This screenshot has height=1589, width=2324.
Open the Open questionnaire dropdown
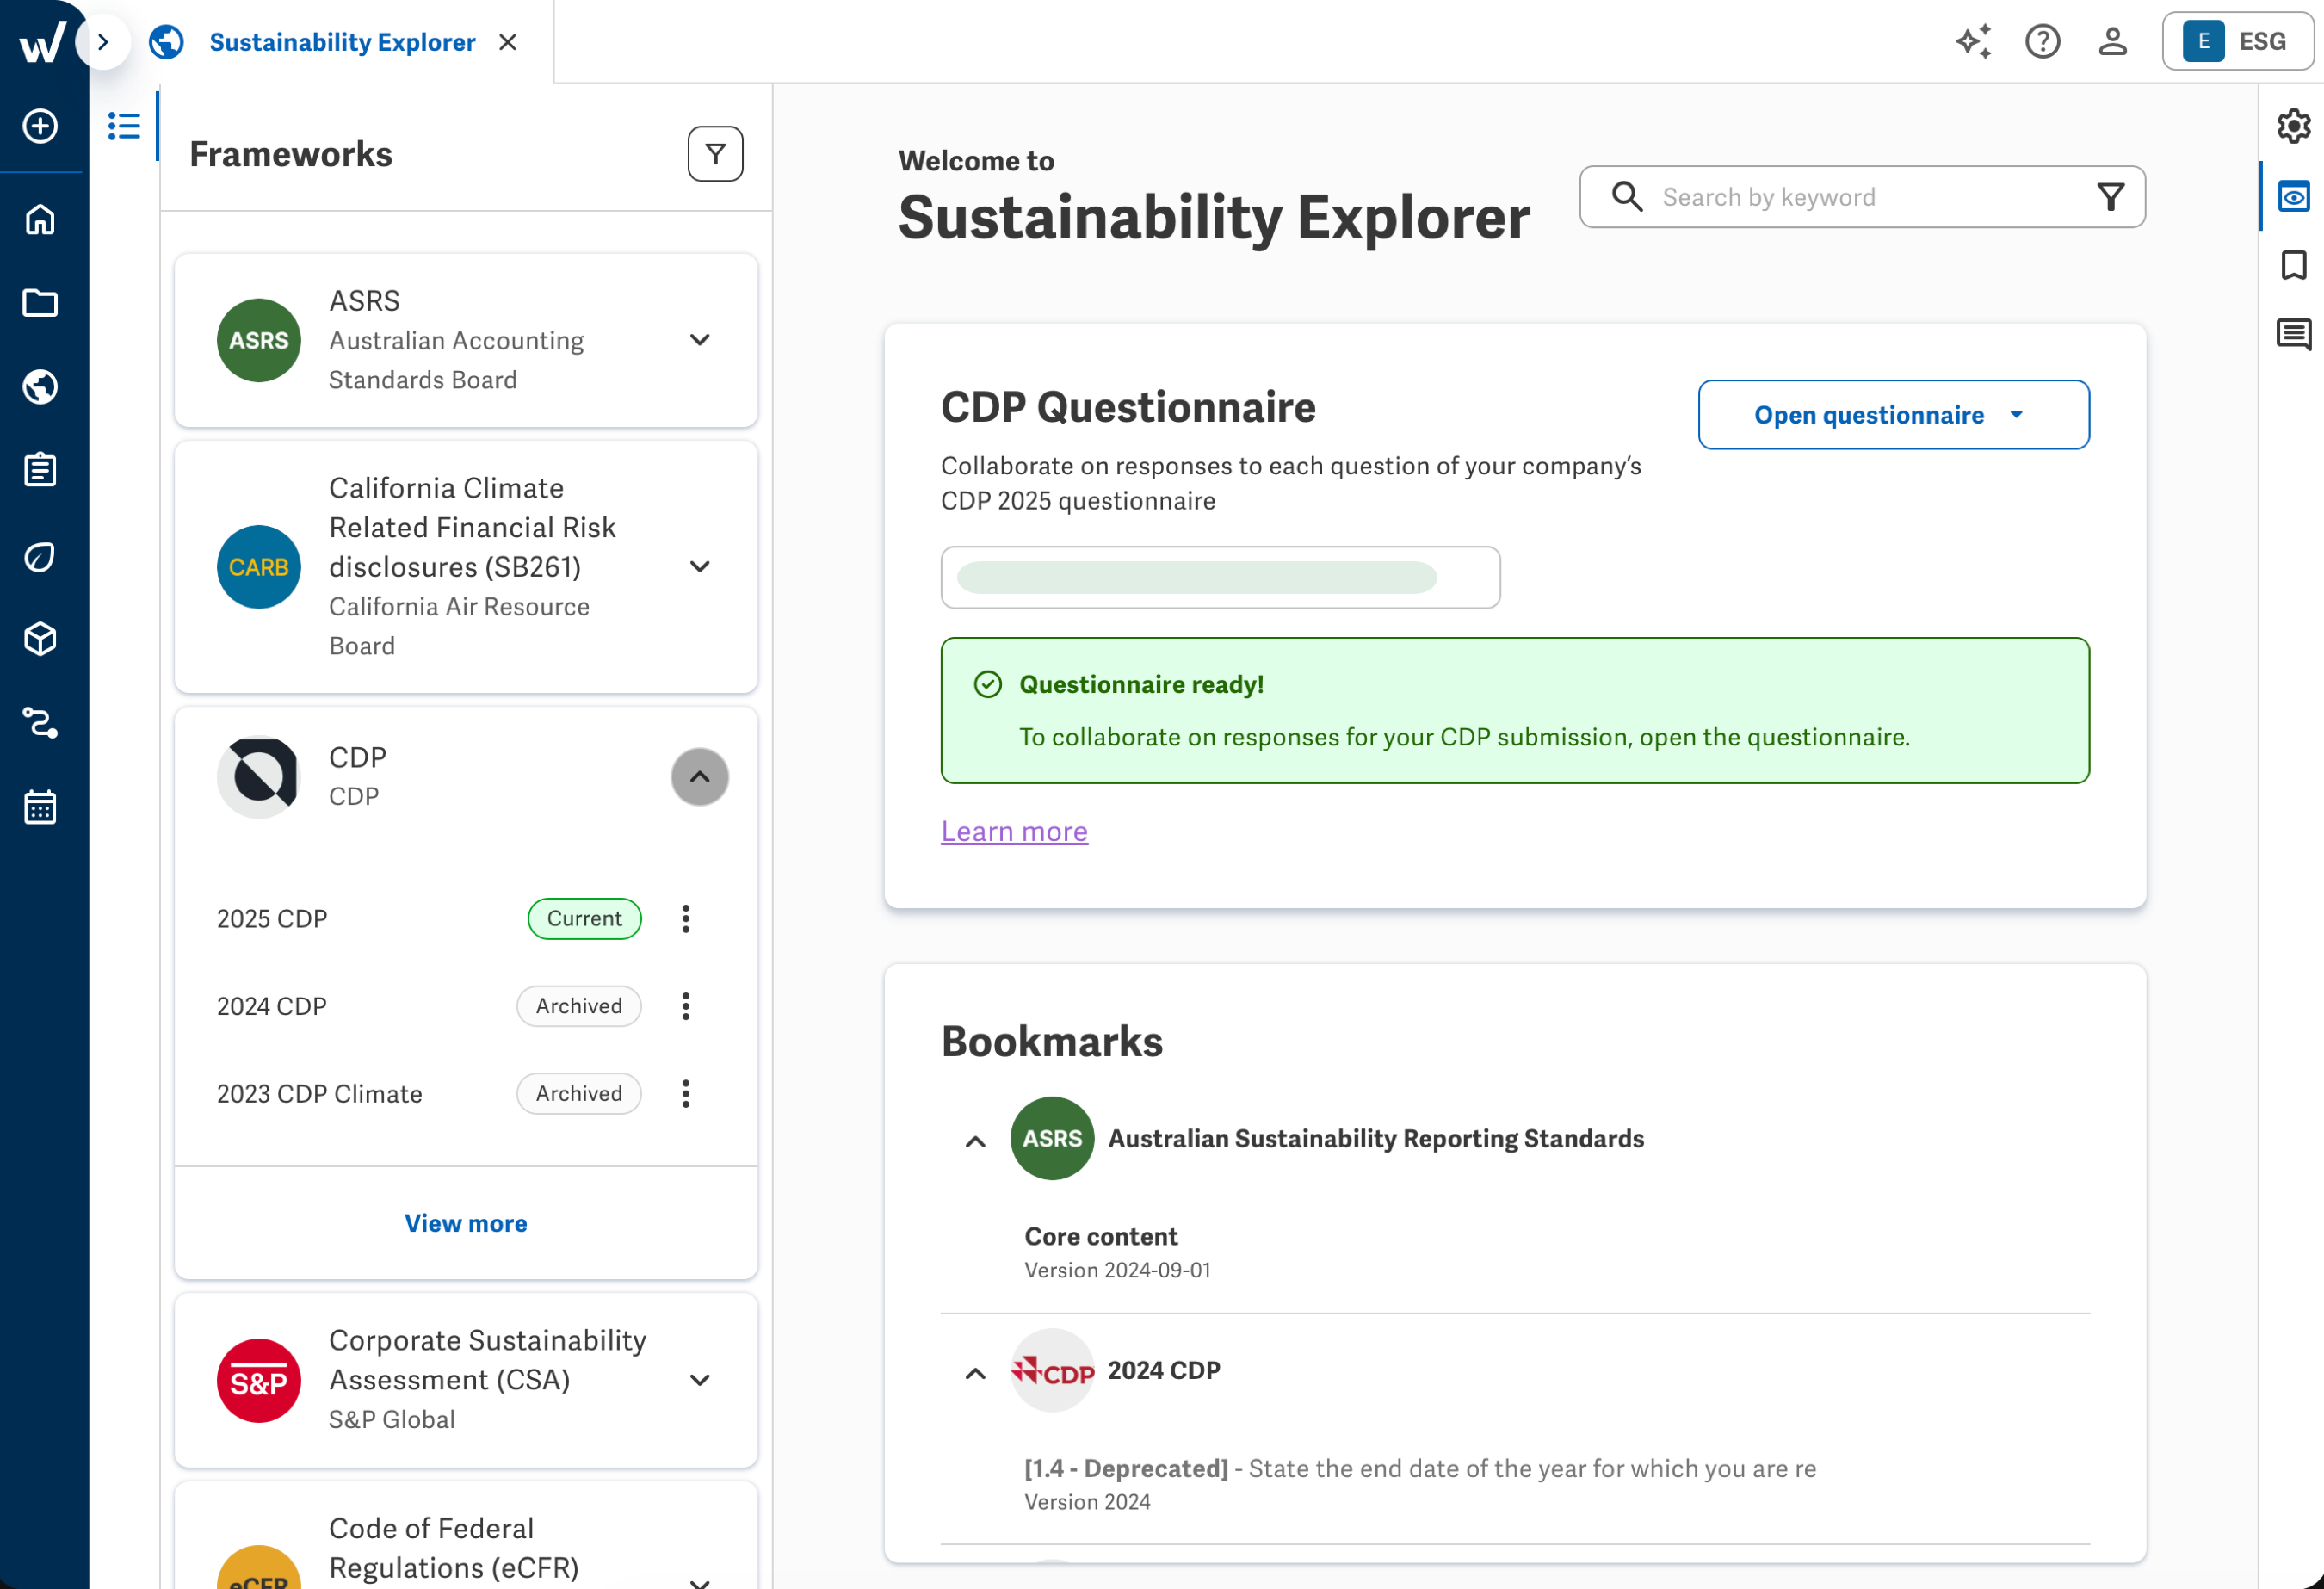click(1893, 415)
